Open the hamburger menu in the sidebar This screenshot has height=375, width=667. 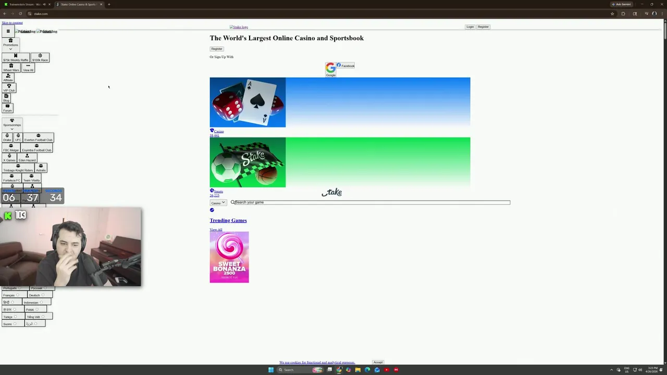(8, 31)
